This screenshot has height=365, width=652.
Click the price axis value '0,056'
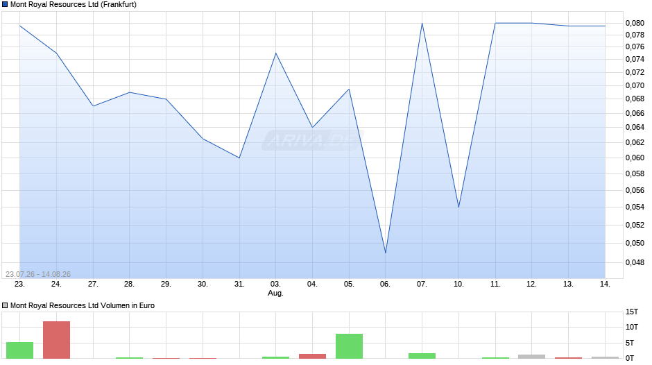[635, 190]
